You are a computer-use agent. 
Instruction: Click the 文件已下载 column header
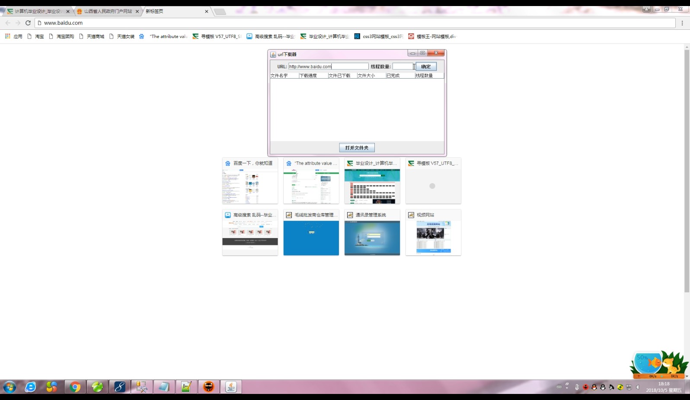pos(342,76)
